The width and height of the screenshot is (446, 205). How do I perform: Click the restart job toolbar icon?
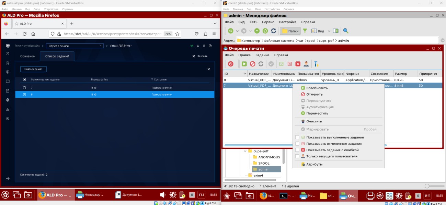pos(261,64)
